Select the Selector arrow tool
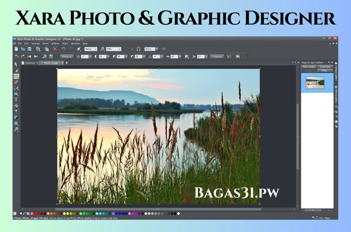The height and width of the screenshot is (232, 351). 16,64
